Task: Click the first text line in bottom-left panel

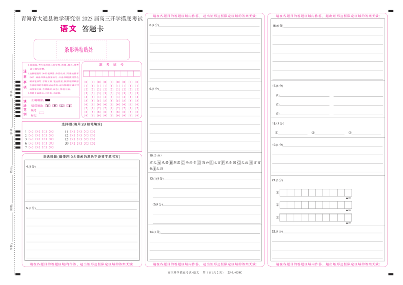Action: (83, 164)
